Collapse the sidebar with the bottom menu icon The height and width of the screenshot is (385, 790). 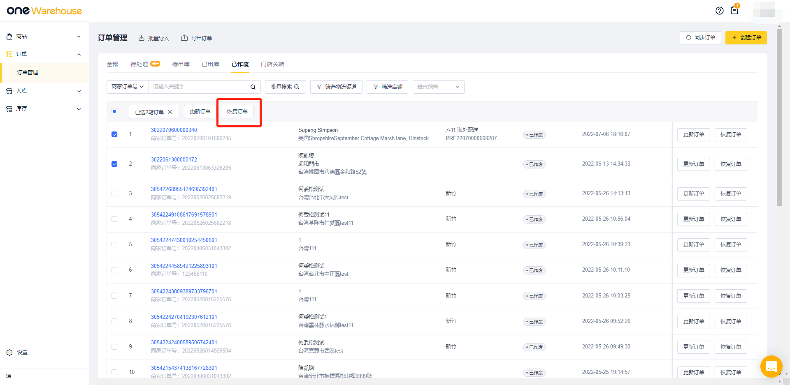[x=9, y=376]
